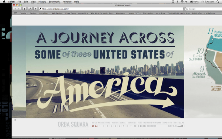Skip to the next track in player

pos(145,126)
